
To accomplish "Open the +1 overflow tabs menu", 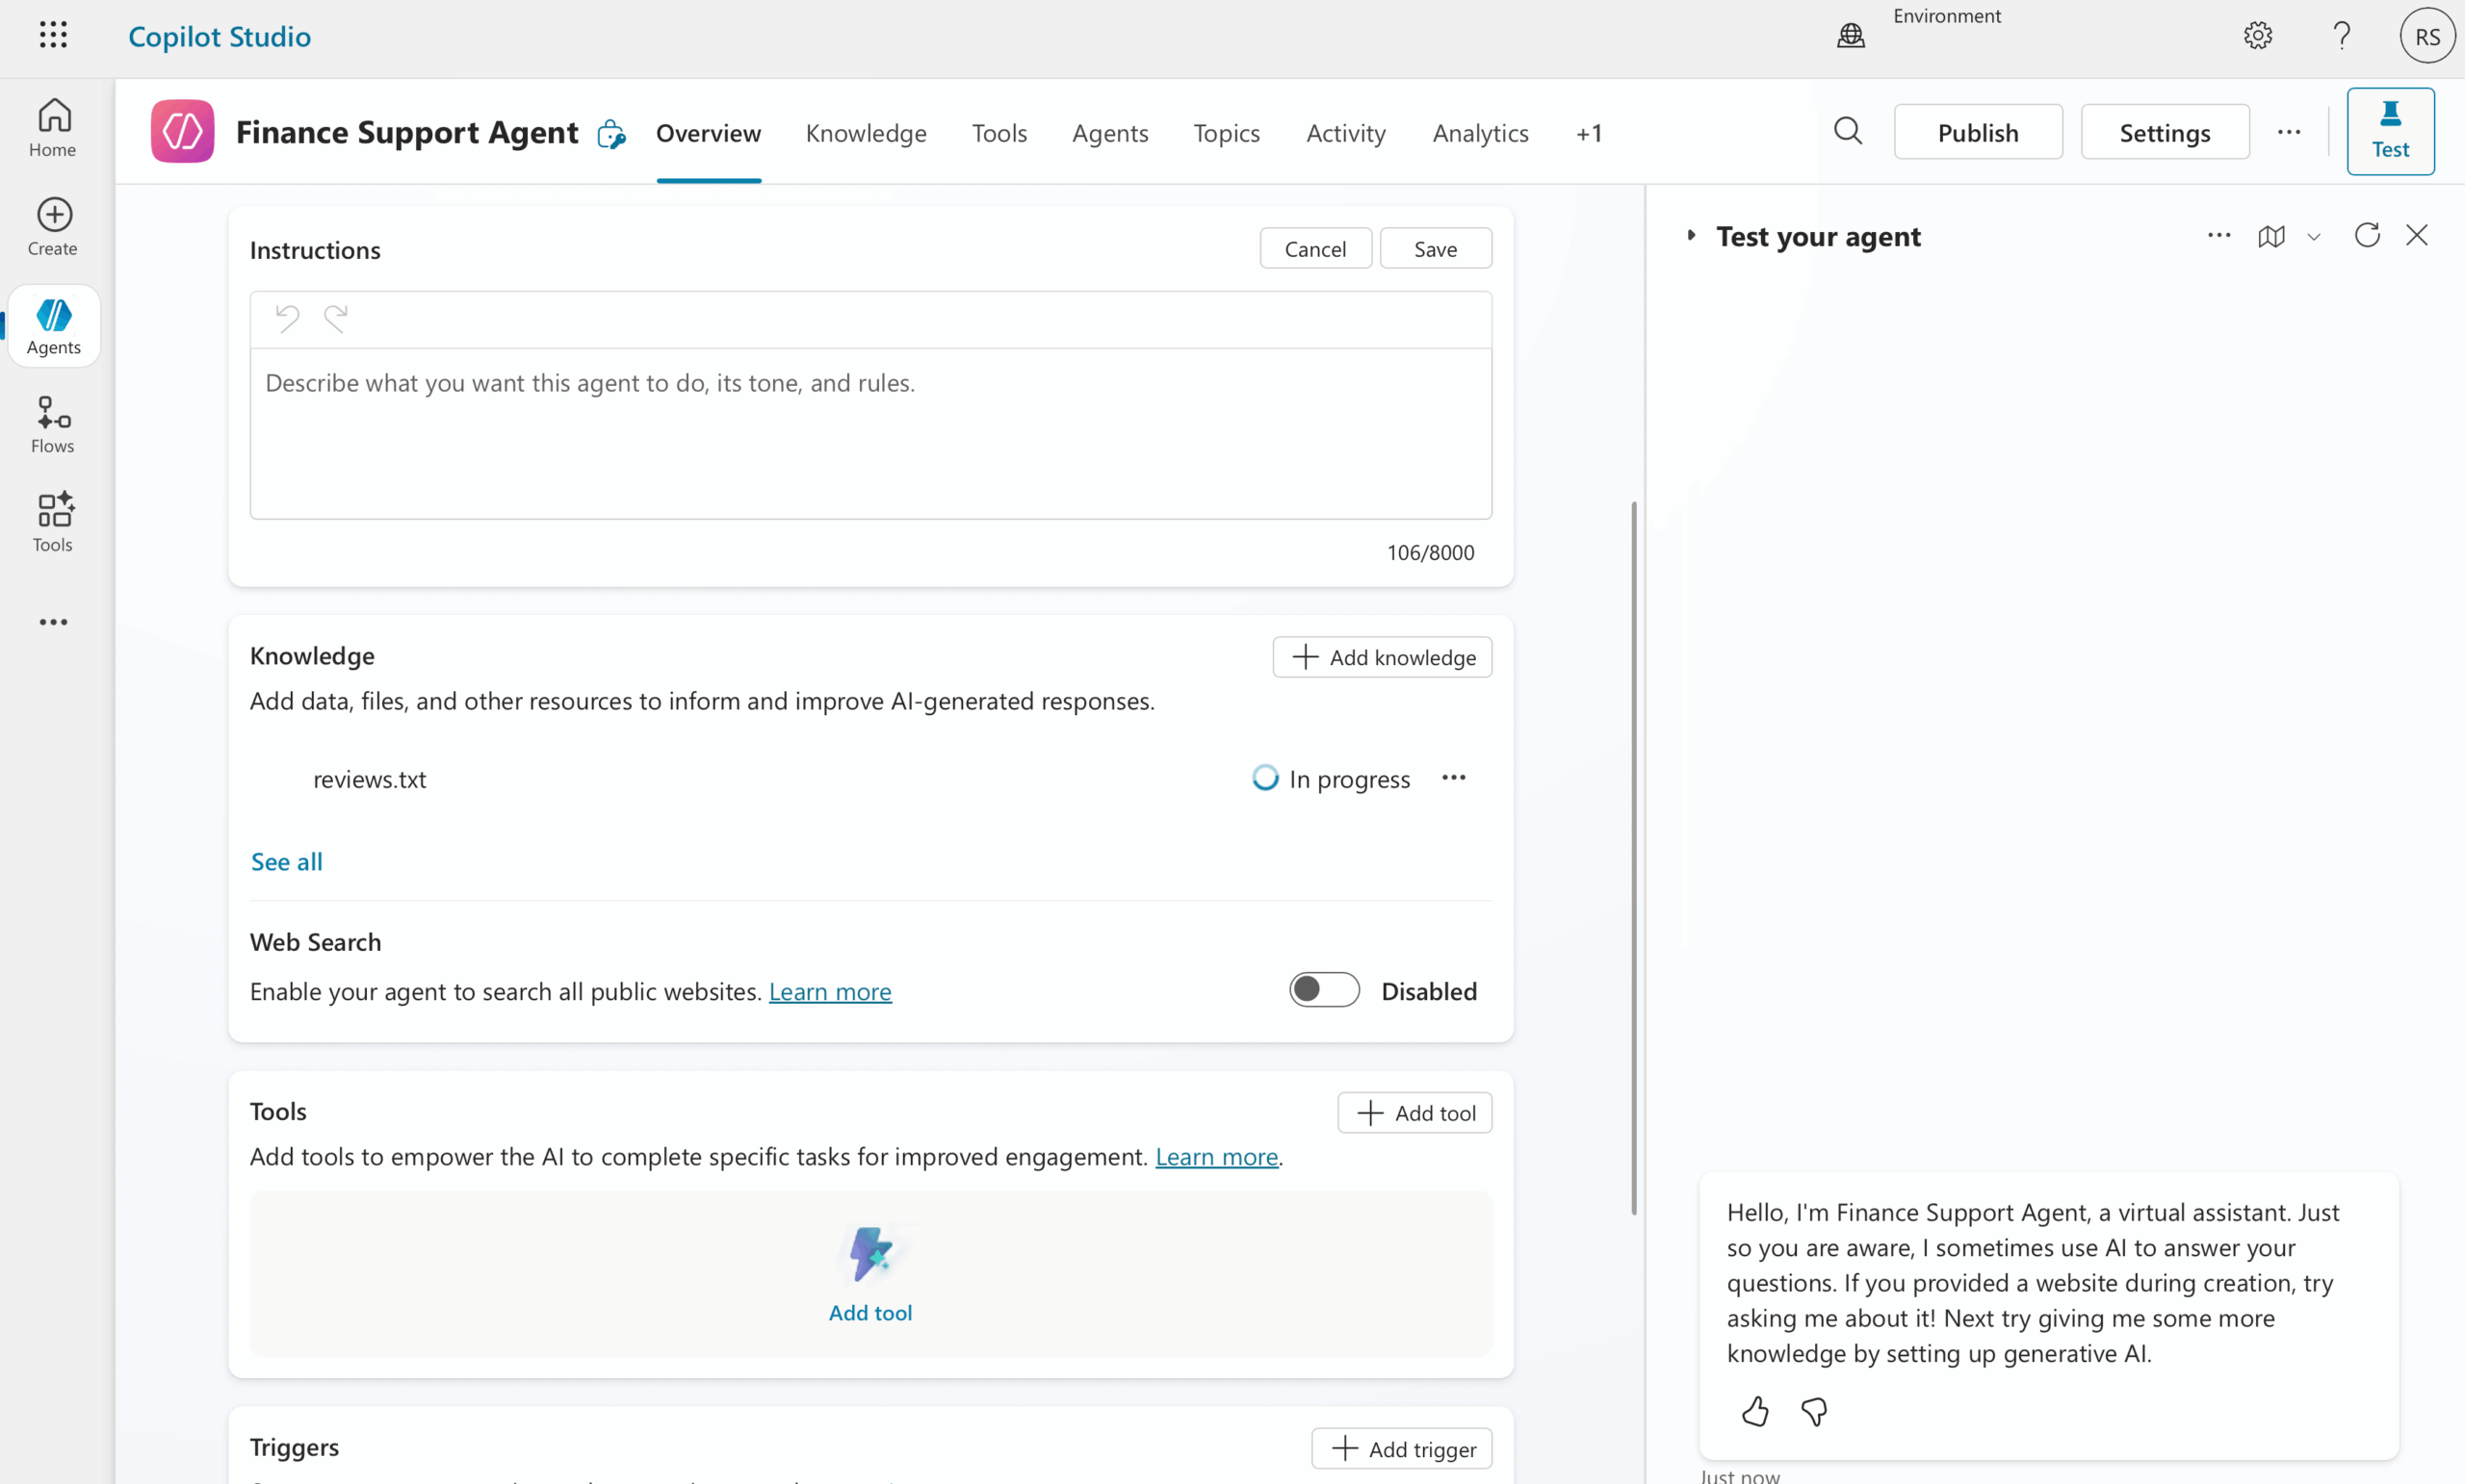I will click(1589, 133).
